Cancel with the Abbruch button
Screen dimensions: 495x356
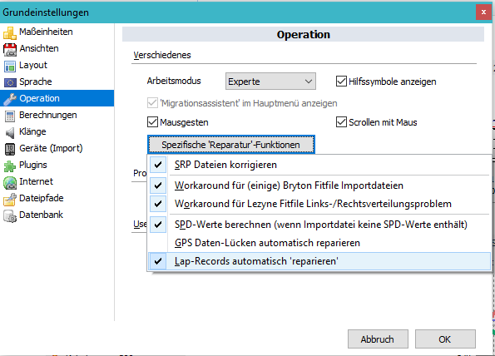point(378,339)
